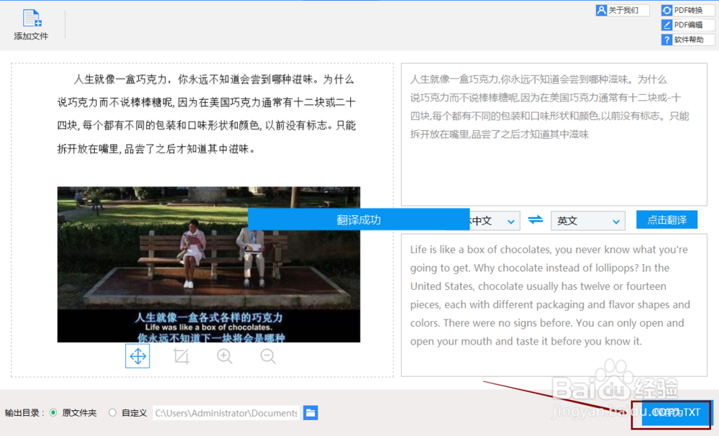Screen dimensions: 719x436
Task: Click the English translation result box
Action: (554, 305)
